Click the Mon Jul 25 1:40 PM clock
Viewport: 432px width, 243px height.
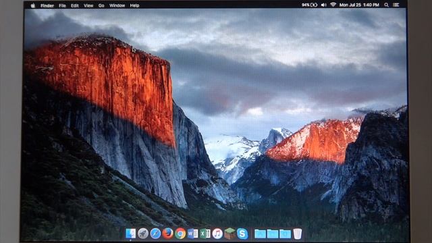click(359, 5)
